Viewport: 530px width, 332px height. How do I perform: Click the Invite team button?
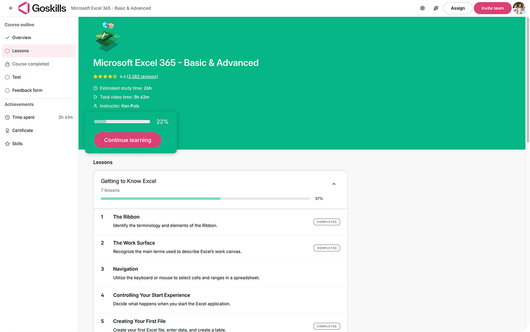[x=493, y=8]
